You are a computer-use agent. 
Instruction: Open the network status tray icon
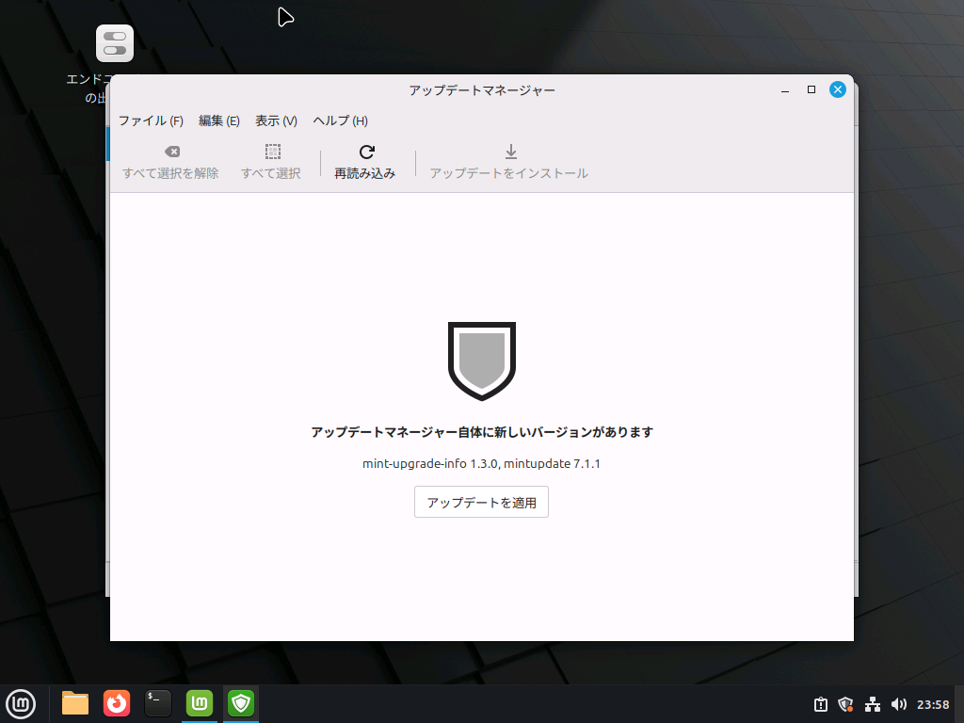873,703
